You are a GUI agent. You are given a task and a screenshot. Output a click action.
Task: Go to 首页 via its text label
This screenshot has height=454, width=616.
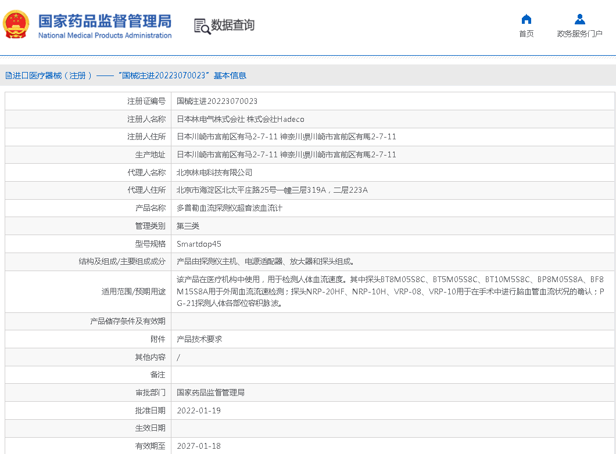click(526, 34)
